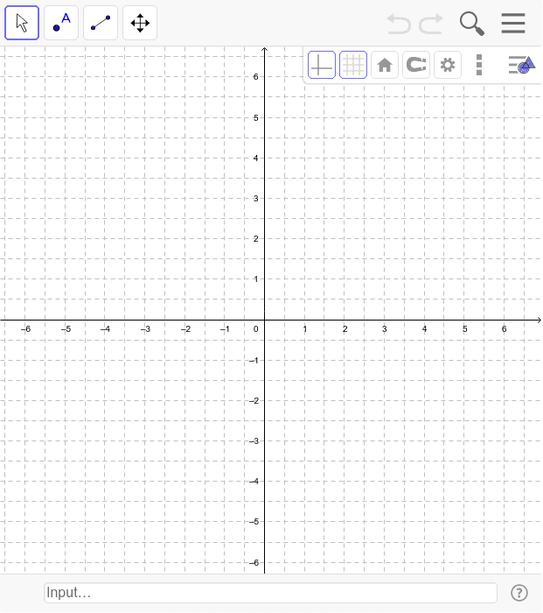The width and height of the screenshot is (543, 613).
Task: Toggle the style bar views icon
Action: tap(521, 65)
